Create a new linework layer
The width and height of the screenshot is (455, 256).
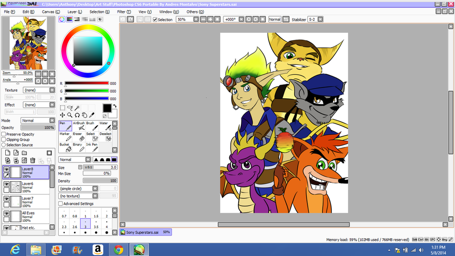[x=16, y=153]
